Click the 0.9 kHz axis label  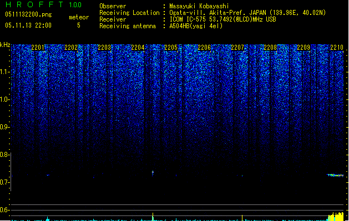click(4, 127)
